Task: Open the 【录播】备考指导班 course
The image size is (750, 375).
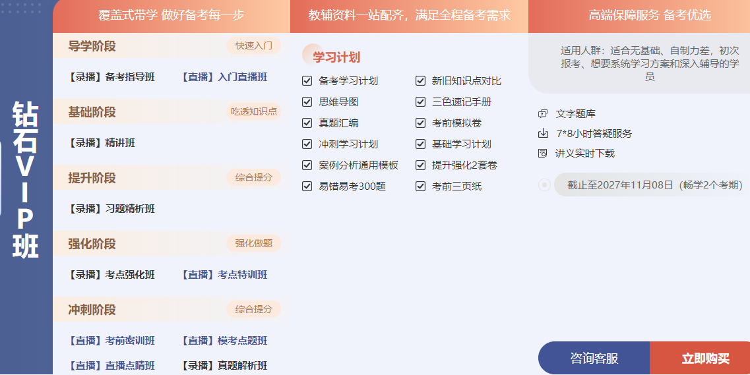Action: [x=111, y=77]
